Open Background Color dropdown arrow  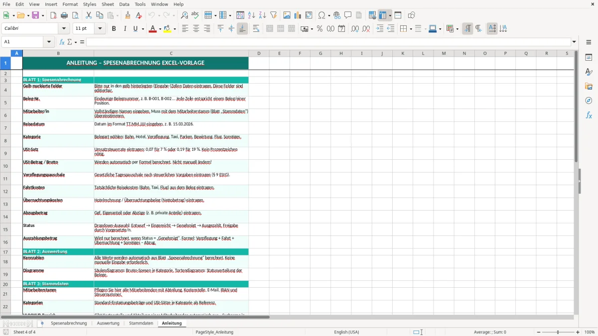(175, 29)
